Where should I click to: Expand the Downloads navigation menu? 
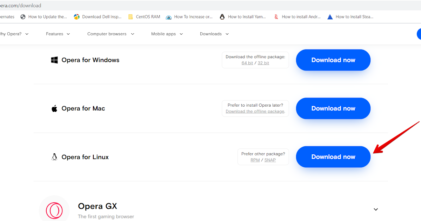tap(214, 34)
